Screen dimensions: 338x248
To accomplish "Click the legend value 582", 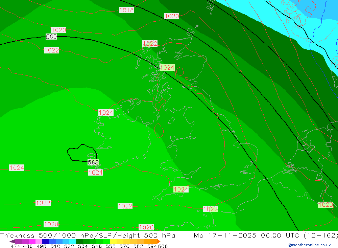I will pos(138,246).
